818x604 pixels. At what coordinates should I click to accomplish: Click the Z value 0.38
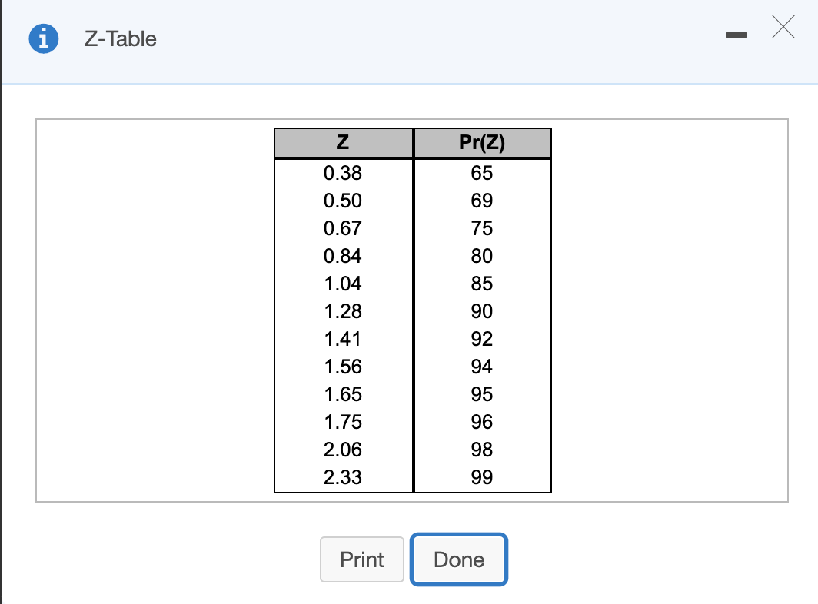(x=343, y=173)
